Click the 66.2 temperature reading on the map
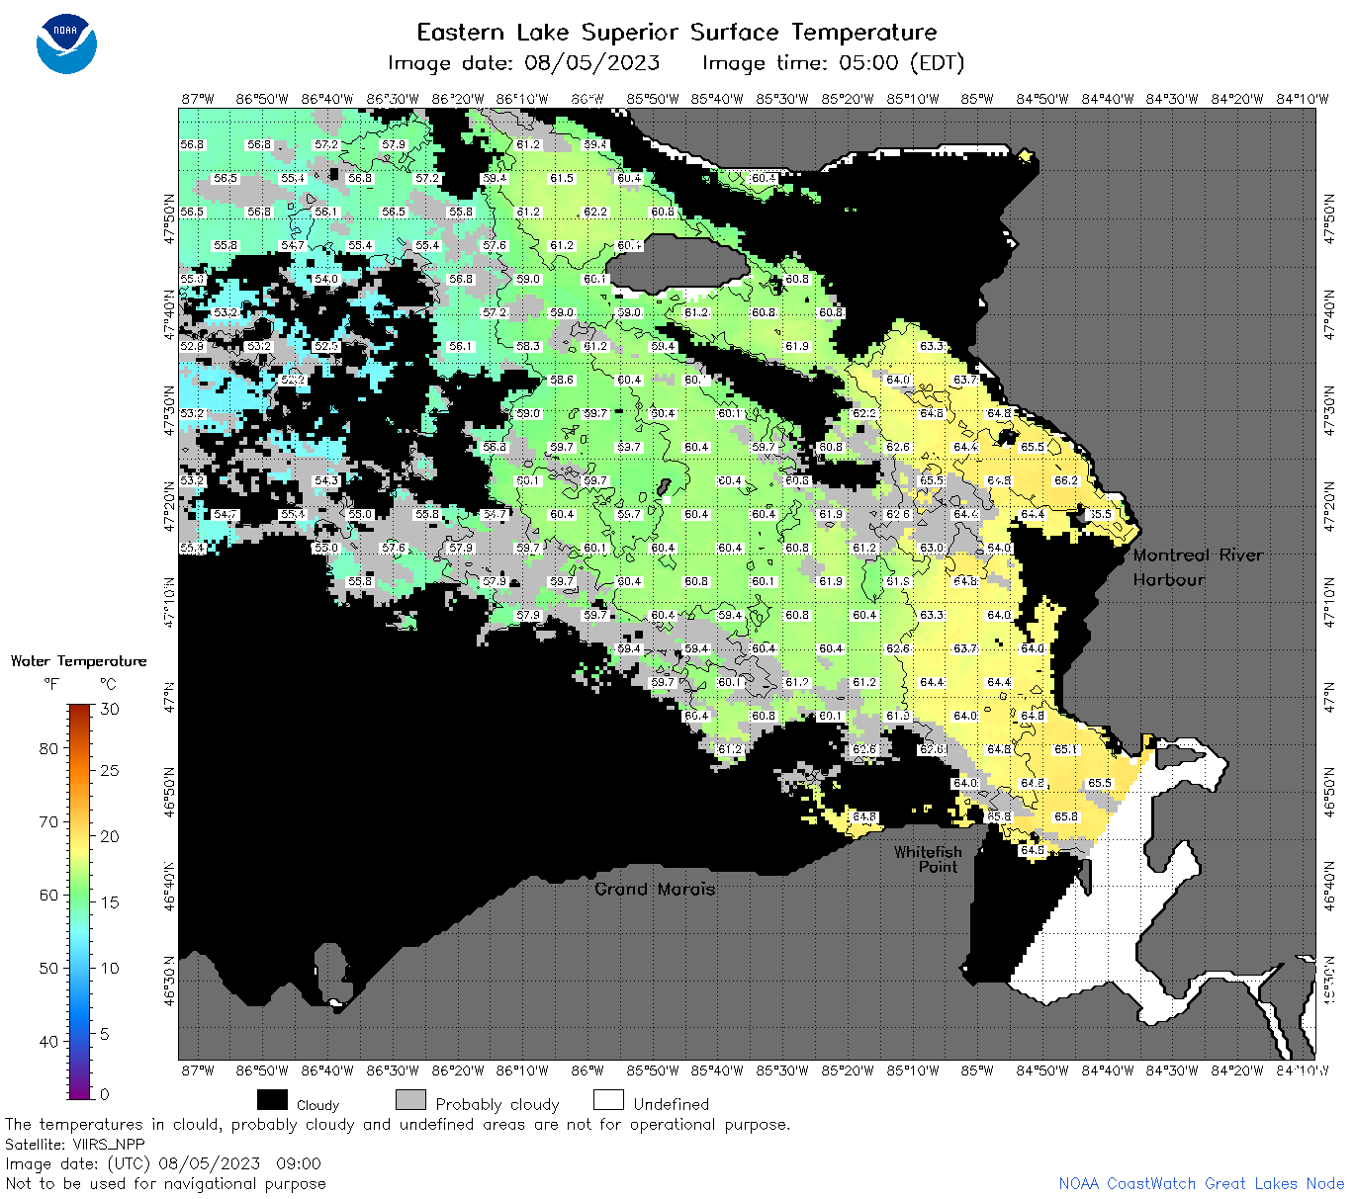Viewport: 1355px width, 1199px height. coord(1066,480)
